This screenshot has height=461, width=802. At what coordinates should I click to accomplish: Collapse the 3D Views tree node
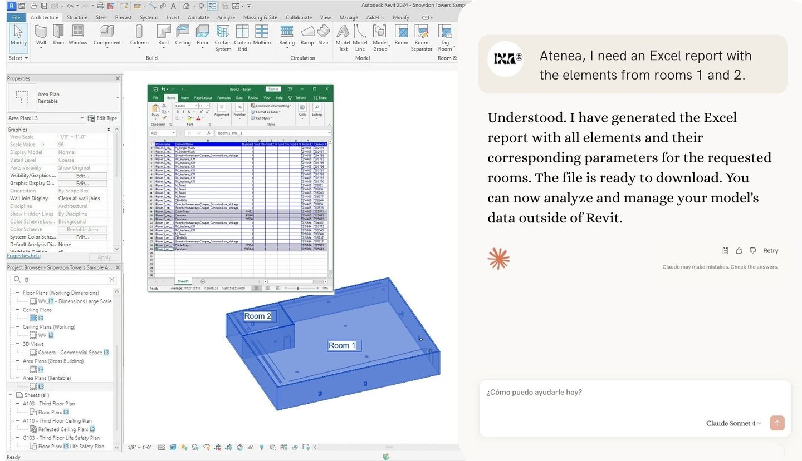tap(17, 344)
